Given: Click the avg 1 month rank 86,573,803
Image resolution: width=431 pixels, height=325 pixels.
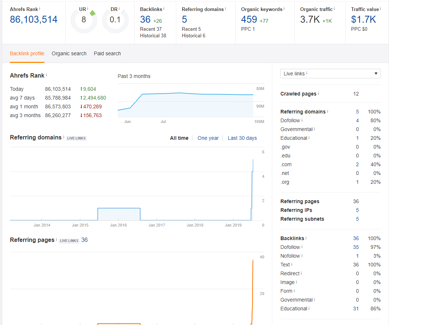Looking at the screenshot, I should 58,107.
